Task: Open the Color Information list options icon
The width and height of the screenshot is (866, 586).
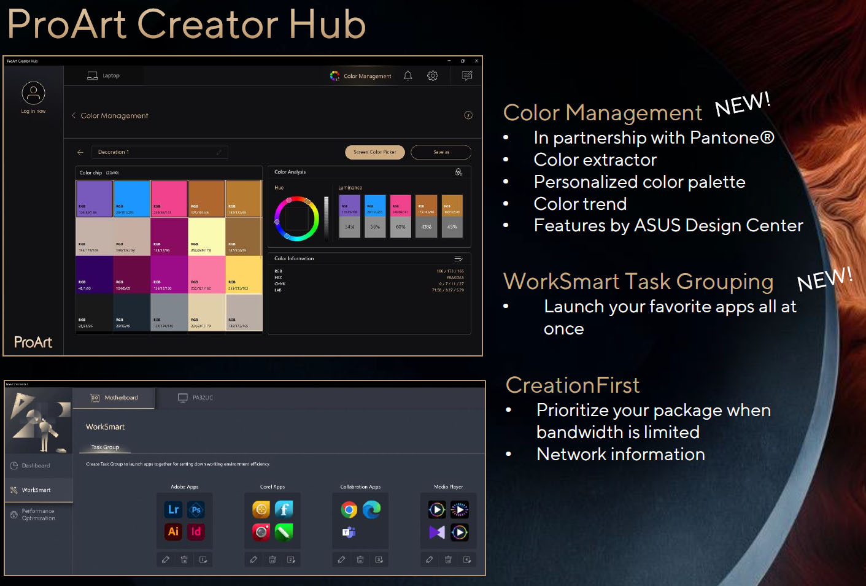Action: pyautogui.click(x=458, y=258)
